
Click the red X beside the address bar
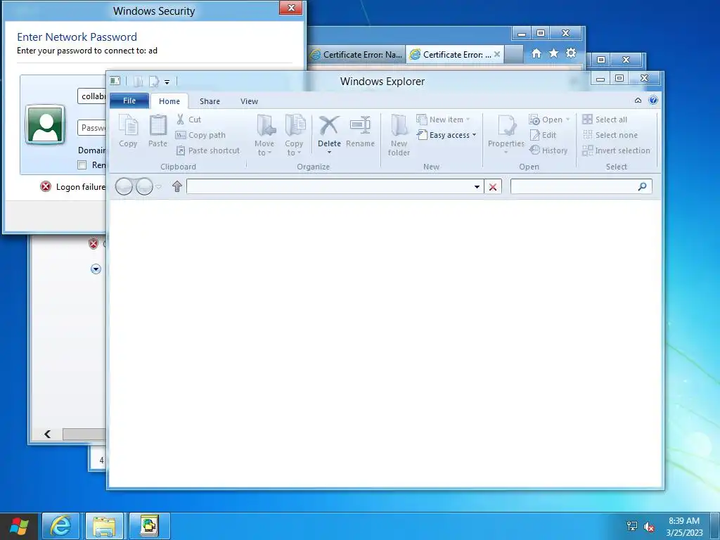coord(493,187)
